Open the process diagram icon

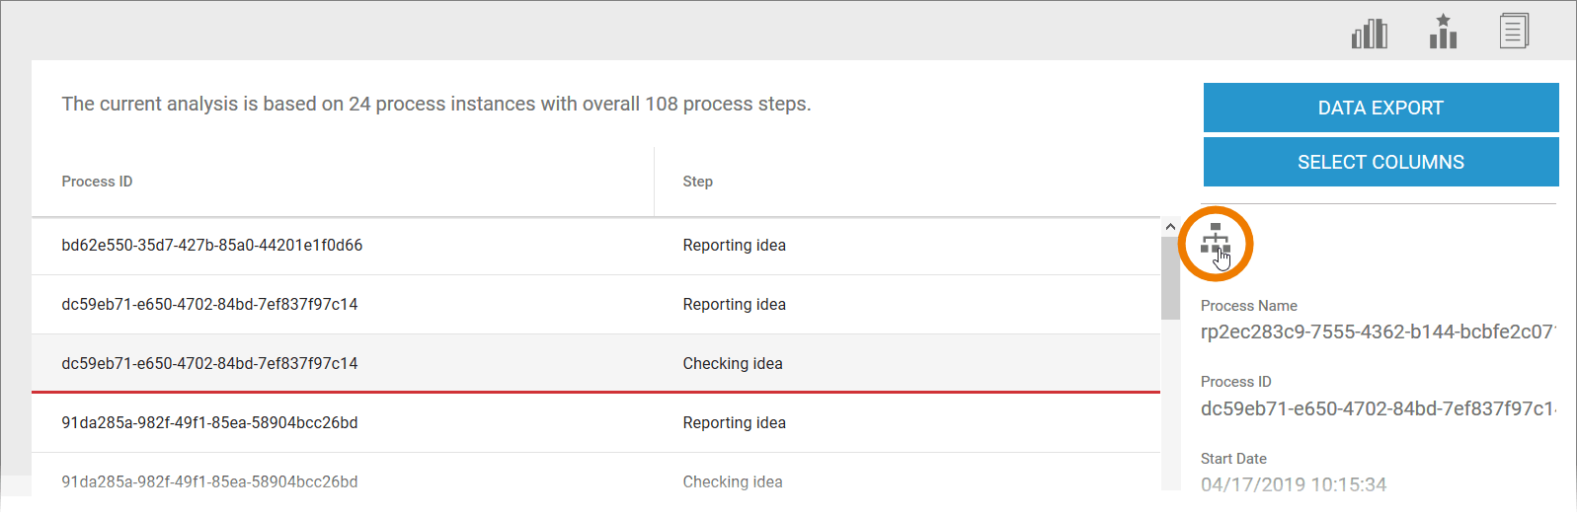coord(1216,242)
